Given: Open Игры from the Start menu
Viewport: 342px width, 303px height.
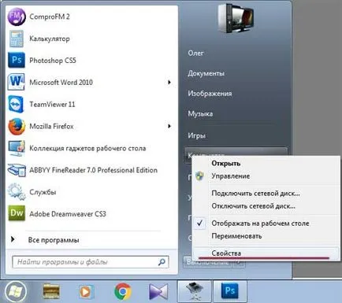Looking at the screenshot, I should click(x=196, y=136).
